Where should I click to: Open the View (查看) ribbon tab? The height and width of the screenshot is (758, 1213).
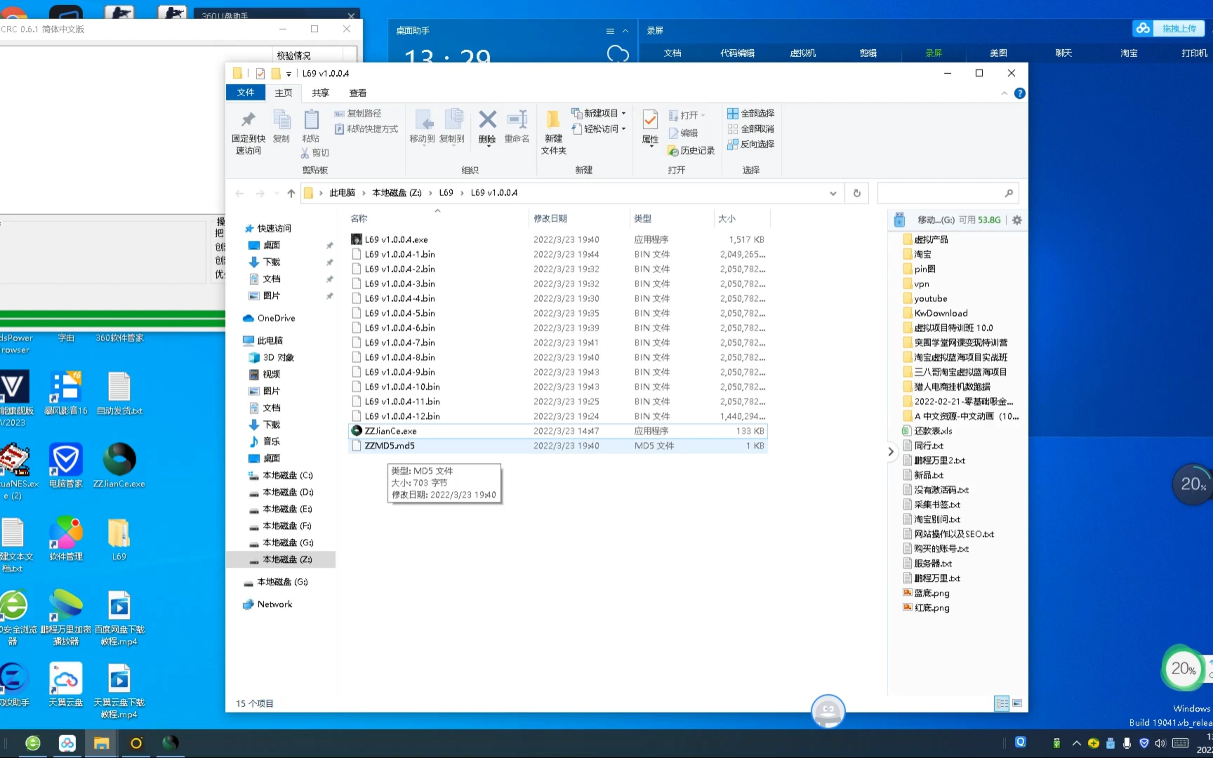click(357, 93)
